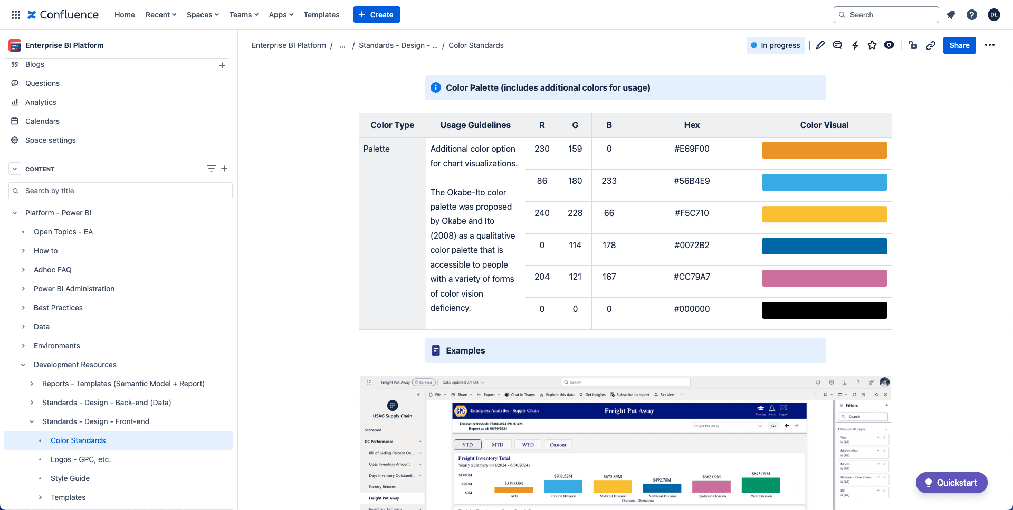1013x510 pixels.
Task: Go to the Confluence home logo
Action: click(x=63, y=15)
